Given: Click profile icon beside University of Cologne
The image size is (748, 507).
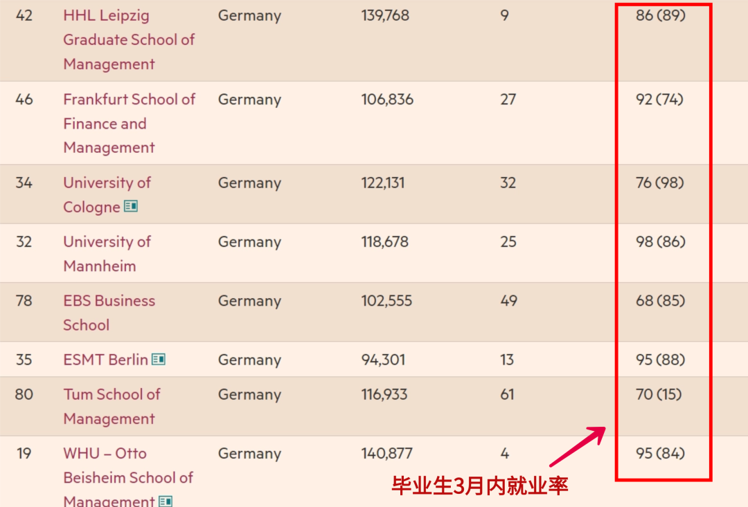Looking at the screenshot, I should (x=131, y=206).
